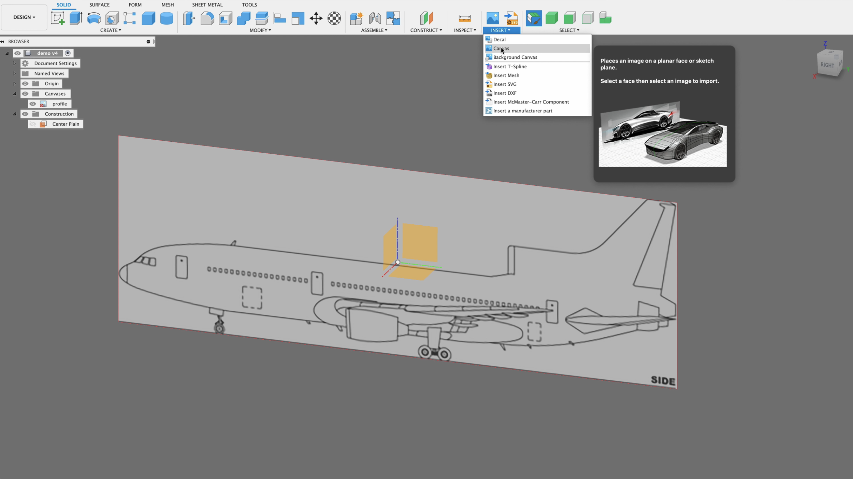Click Insert McMaster-Carr Component
The height and width of the screenshot is (479, 853).
coord(531,102)
